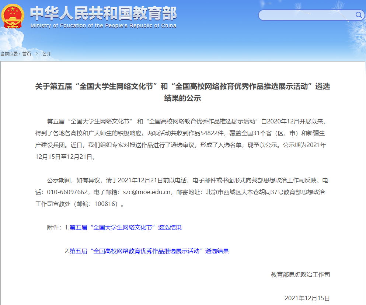
Task: Click the 当前位置 breadcrumb label
Action: coord(10,54)
